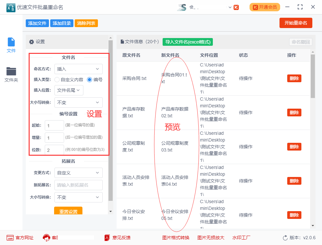Open the 命名方式 naming method dropdown
Viewport: 322px width, 245px height.
coord(78,69)
